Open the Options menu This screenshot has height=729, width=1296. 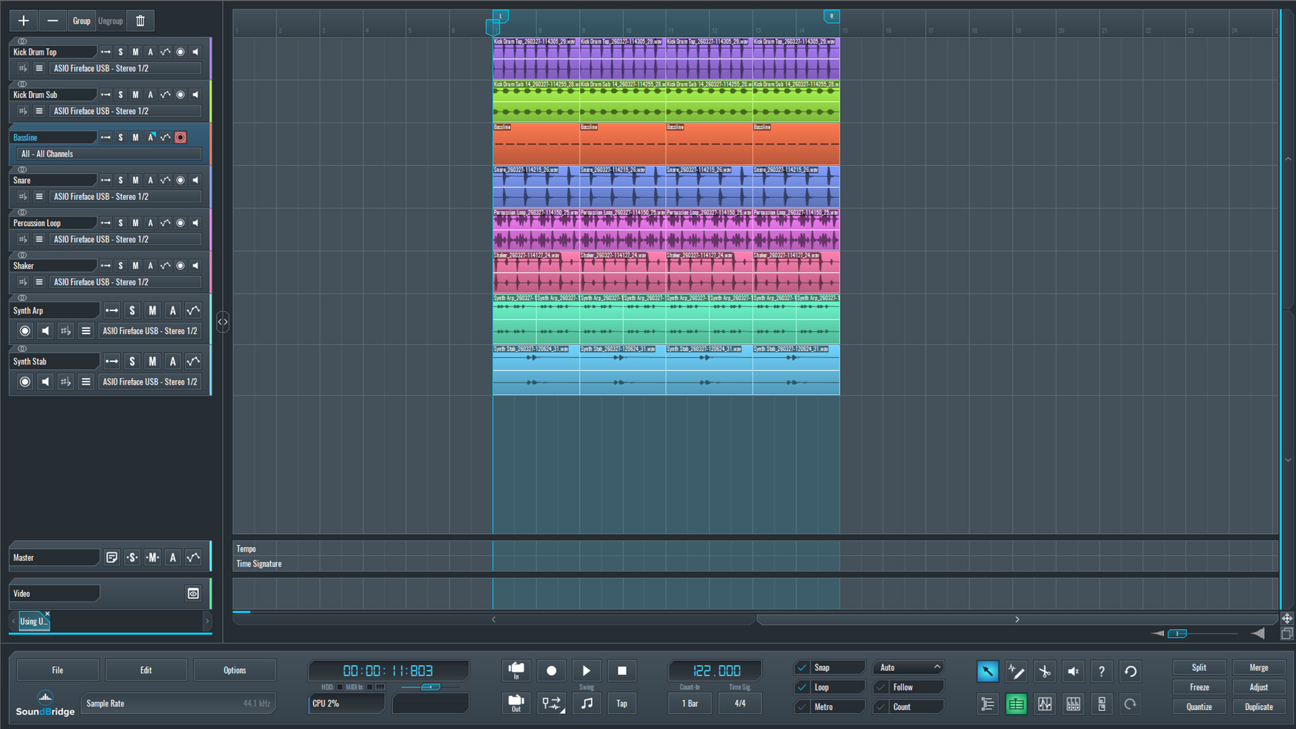tap(235, 670)
